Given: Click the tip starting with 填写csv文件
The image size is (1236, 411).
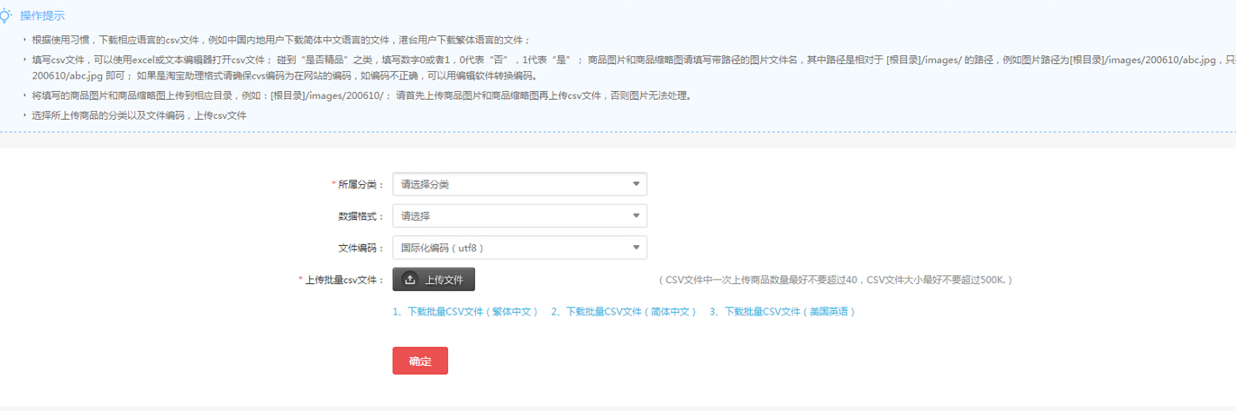Looking at the screenshot, I should (x=634, y=68).
